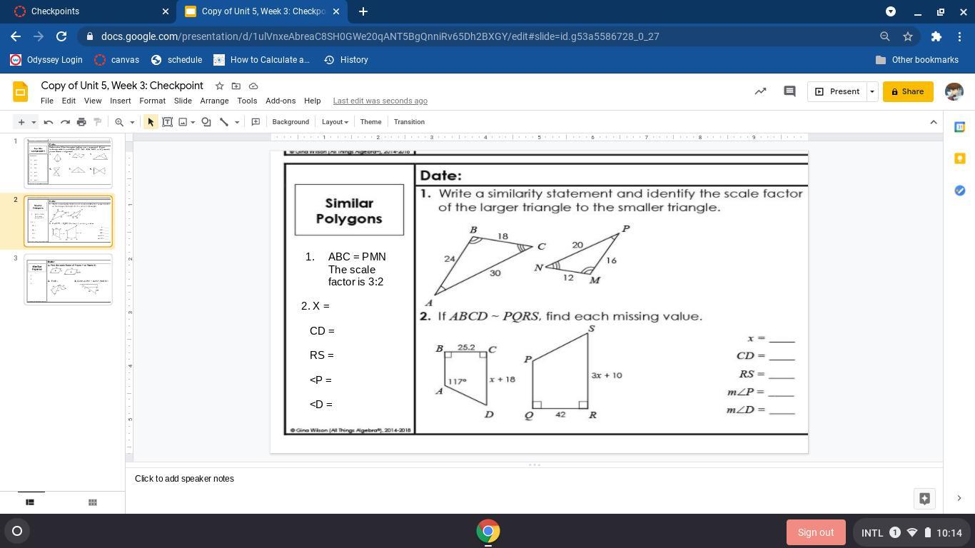Screen dimensions: 975x548
Task: Collapse the menus with the up chevron
Action: pos(934,122)
